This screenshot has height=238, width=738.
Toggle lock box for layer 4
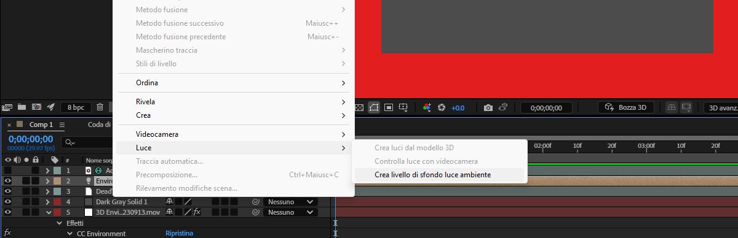coord(36,202)
